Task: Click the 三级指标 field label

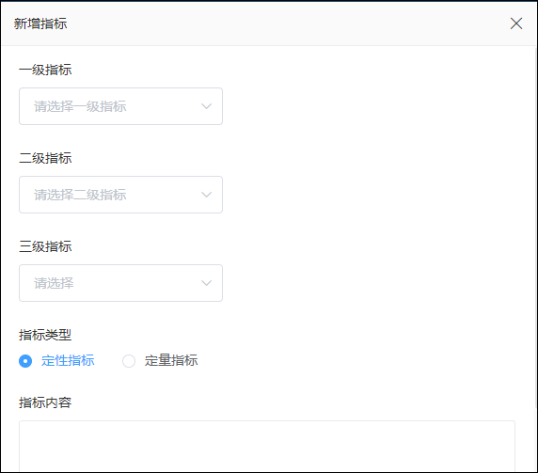Action: click(45, 246)
